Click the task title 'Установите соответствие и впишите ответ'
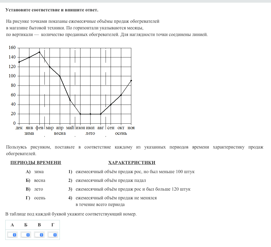This screenshot has width=271, height=247. (x=52, y=10)
